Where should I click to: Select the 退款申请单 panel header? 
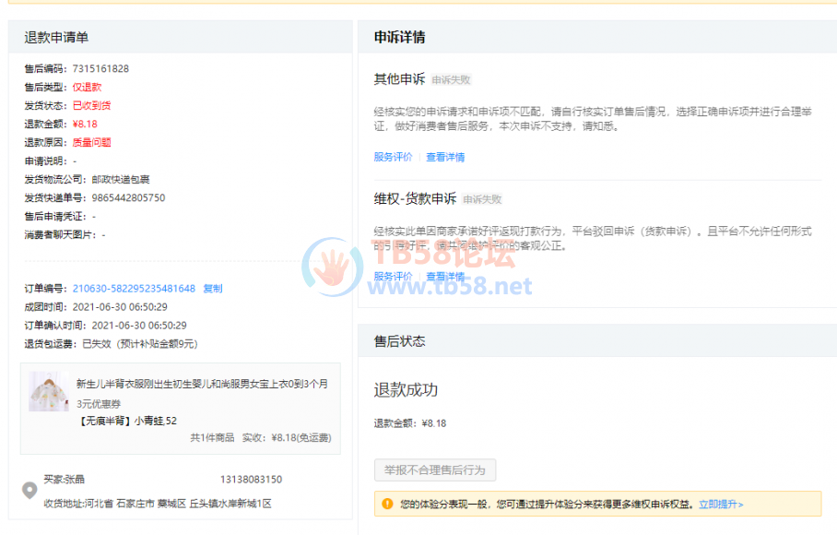[x=56, y=38]
